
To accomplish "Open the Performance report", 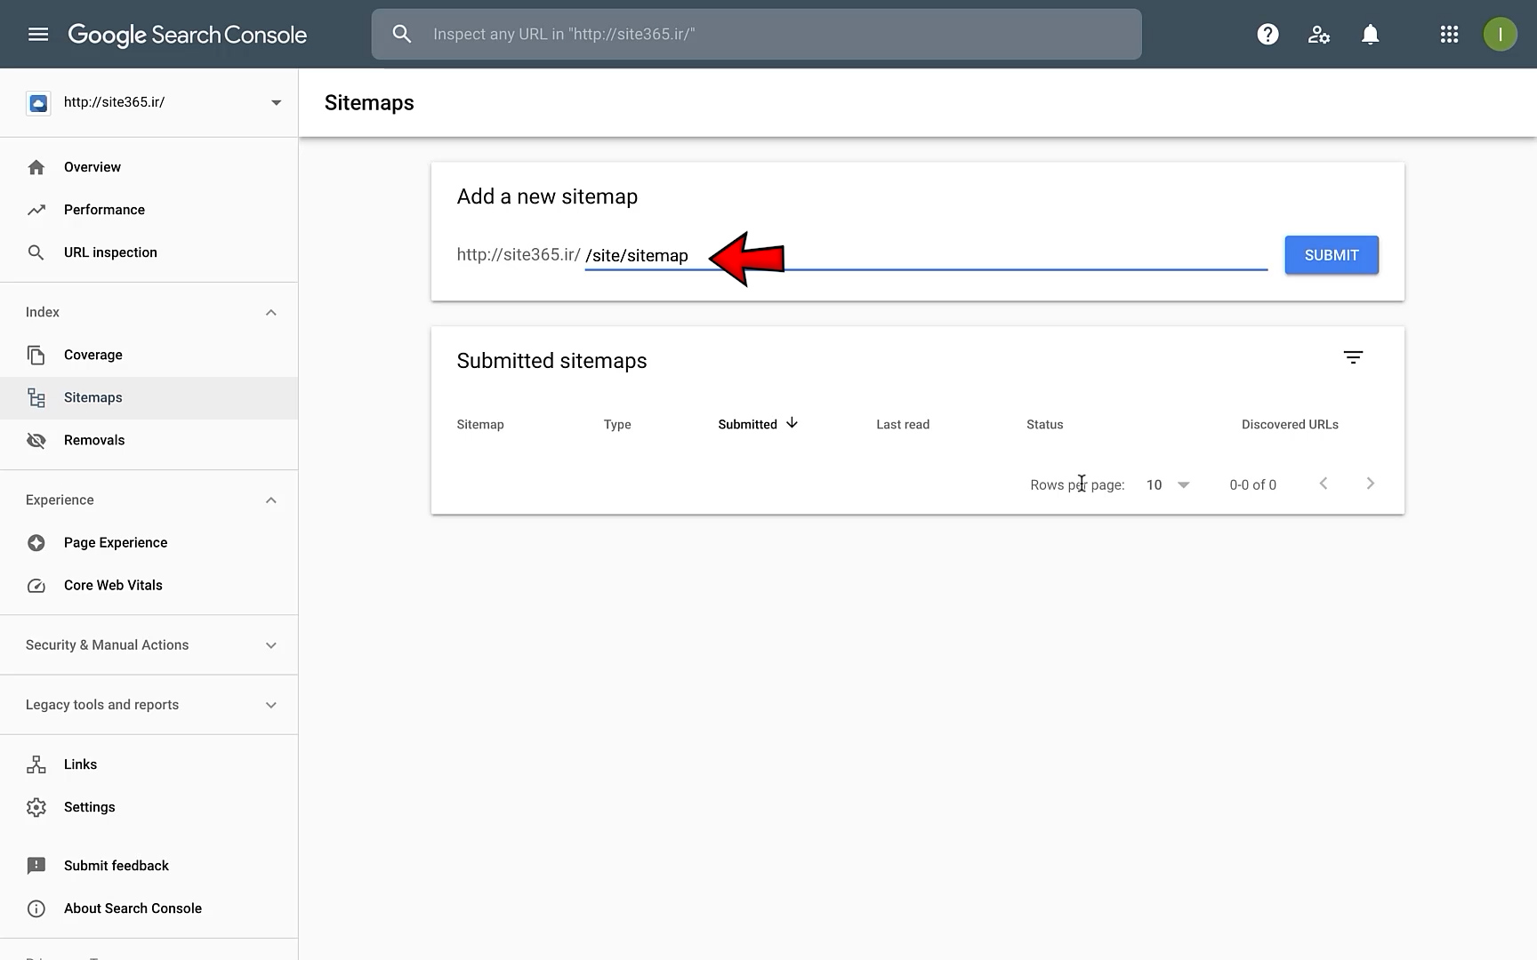I will point(104,210).
